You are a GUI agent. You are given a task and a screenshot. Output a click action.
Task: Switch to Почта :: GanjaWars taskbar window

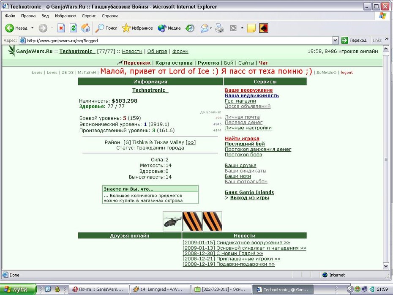pyautogui.click(x=98, y=290)
